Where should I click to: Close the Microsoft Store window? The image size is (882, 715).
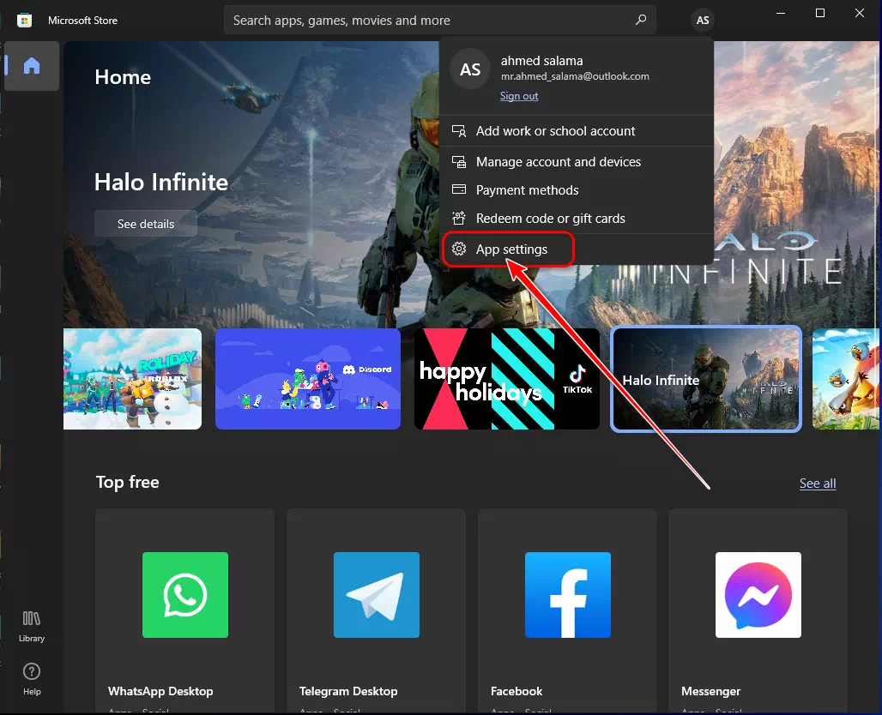click(860, 14)
